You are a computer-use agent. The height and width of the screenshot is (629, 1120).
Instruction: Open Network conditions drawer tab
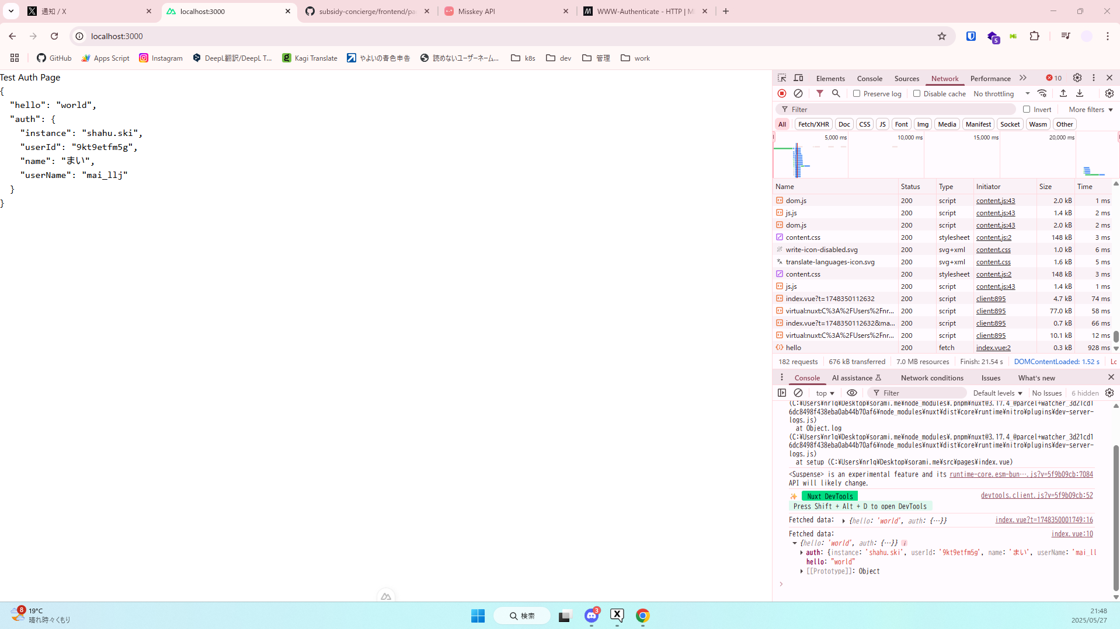click(x=932, y=378)
